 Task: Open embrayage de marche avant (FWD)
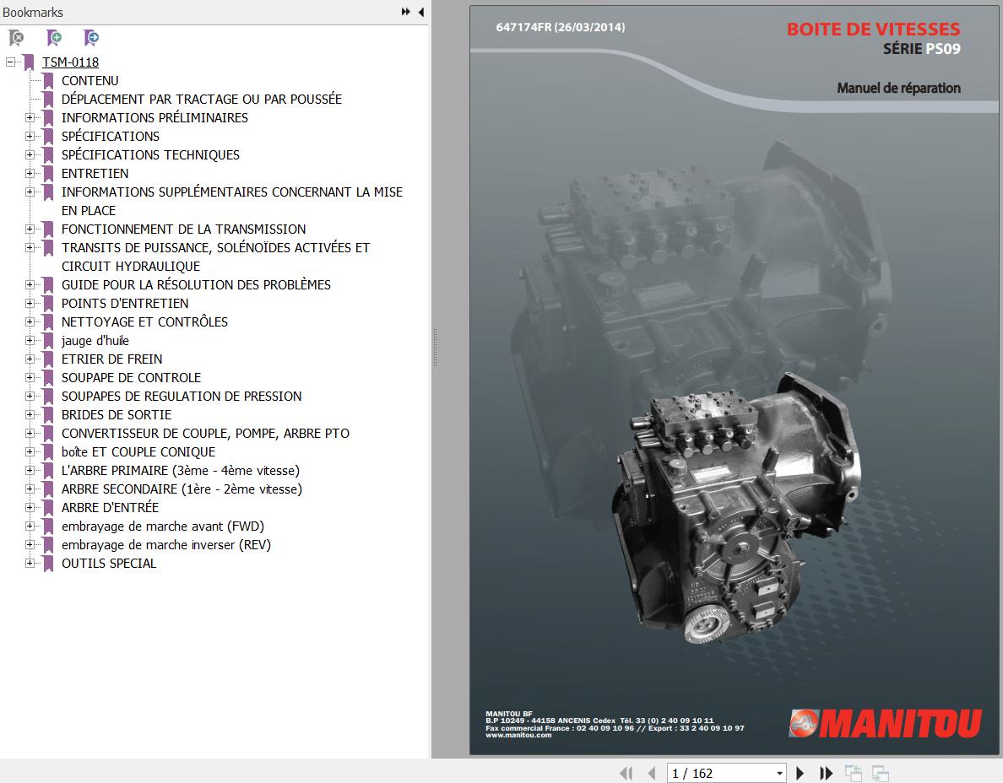tap(162, 526)
